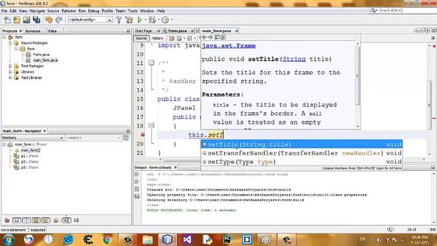
Task: Toggle Sort by Name in Navigator
Action: 66,220
